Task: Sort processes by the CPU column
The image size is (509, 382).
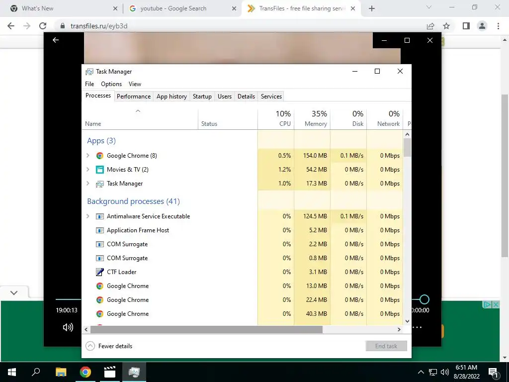Action: (x=276, y=119)
